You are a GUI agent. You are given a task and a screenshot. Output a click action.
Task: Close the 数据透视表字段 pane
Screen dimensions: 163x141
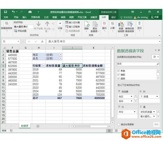159,50
